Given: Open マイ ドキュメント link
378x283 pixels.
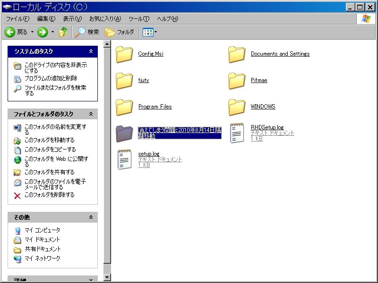Looking at the screenshot, I should point(42,240).
